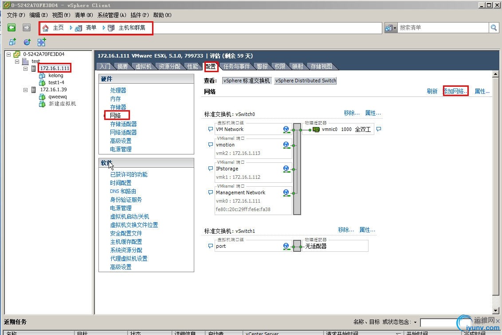Click the speech bubble icon beside vmotion
The image size is (502, 335).
[x=210, y=145]
